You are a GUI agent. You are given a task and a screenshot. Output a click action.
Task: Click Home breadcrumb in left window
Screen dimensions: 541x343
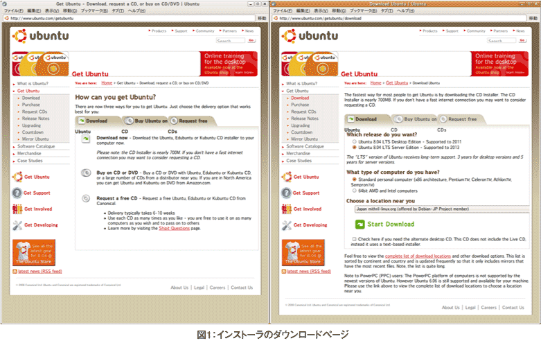point(107,83)
